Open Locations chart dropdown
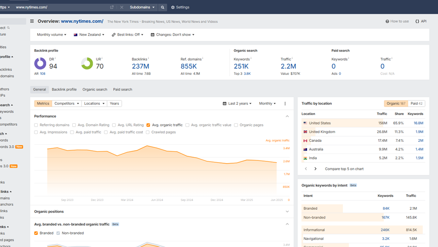The width and height of the screenshot is (438, 247). pos(95,103)
